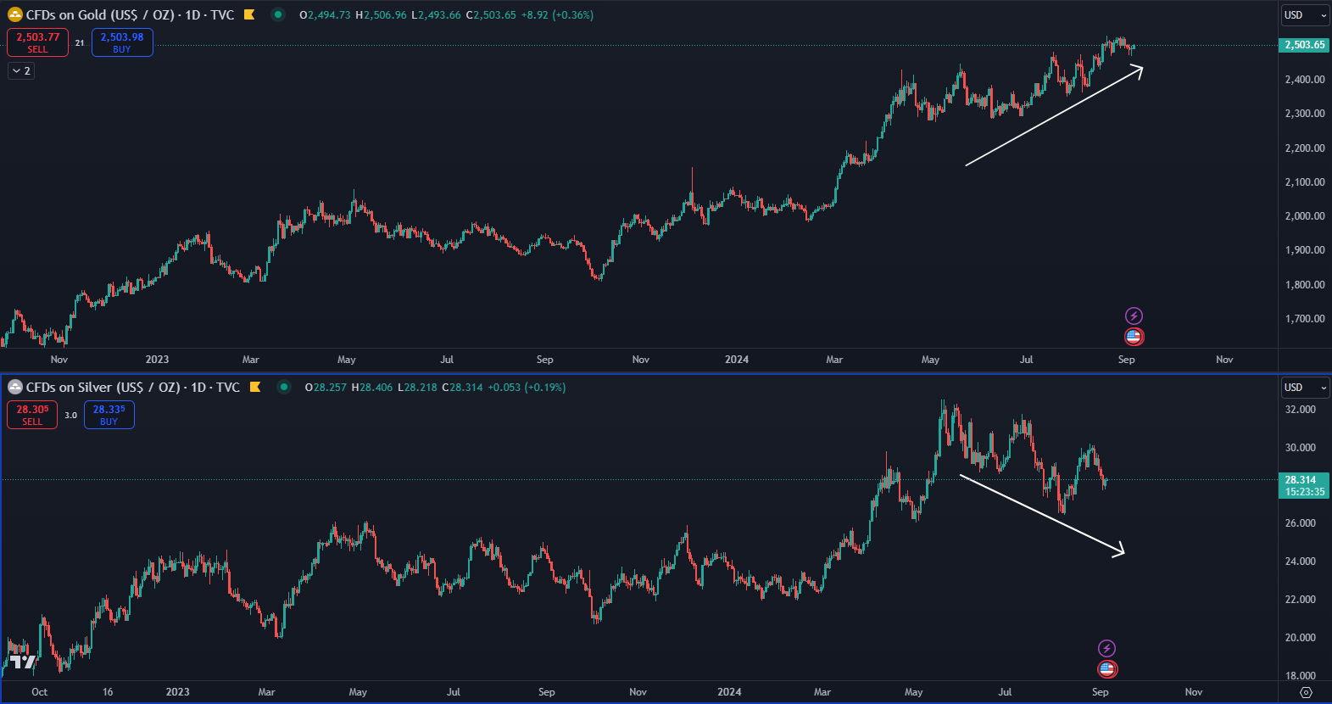Click the Gold symbol logo icon

pyautogui.click(x=14, y=14)
